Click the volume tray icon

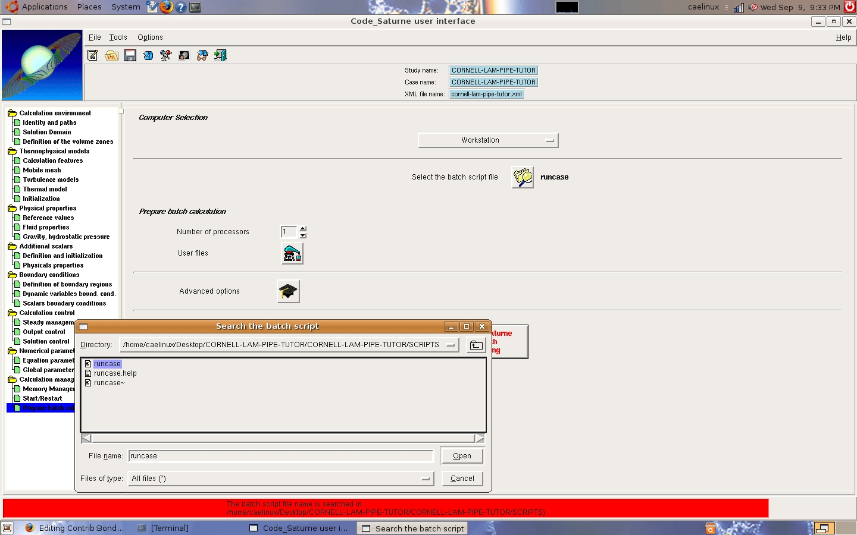(753, 7)
